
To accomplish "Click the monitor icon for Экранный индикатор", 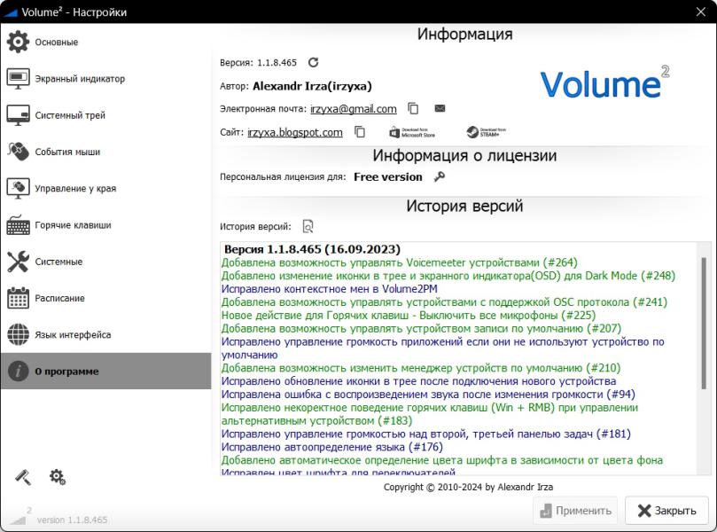I will (x=18, y=79).
